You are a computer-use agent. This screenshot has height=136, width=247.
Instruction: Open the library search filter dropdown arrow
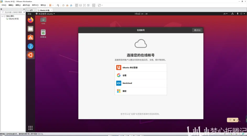(24, 12)
